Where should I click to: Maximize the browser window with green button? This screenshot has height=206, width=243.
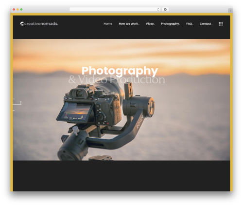pos(21,10)
